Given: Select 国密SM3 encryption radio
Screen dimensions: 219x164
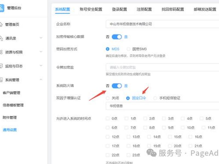Looking at the screenshot, I should click(x=128, y=49).
